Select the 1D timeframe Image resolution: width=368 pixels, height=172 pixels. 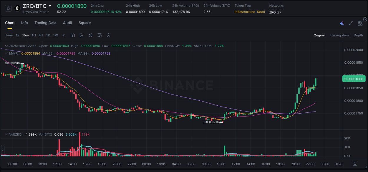coord(48,35)
